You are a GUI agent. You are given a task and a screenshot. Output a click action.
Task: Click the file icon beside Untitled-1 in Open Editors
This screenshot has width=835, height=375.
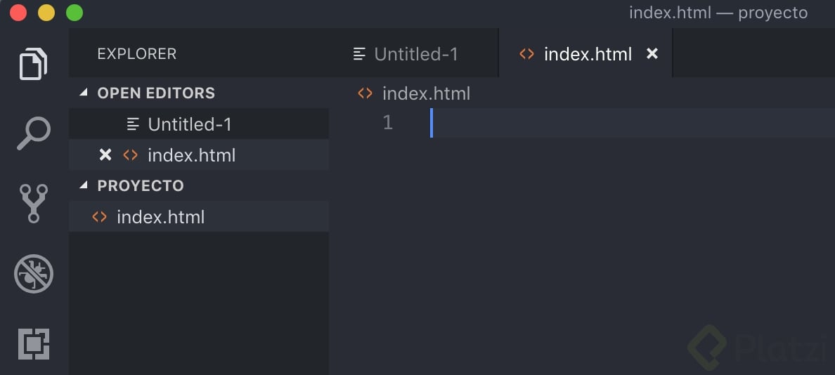click(133, 124)
